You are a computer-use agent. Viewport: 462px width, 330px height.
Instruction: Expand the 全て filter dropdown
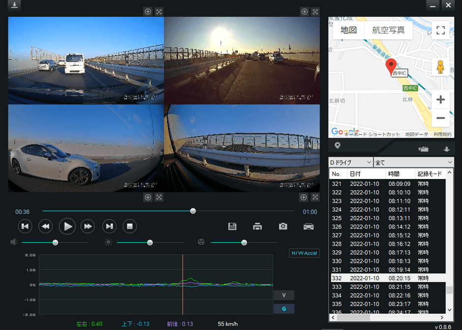point(414,162)
